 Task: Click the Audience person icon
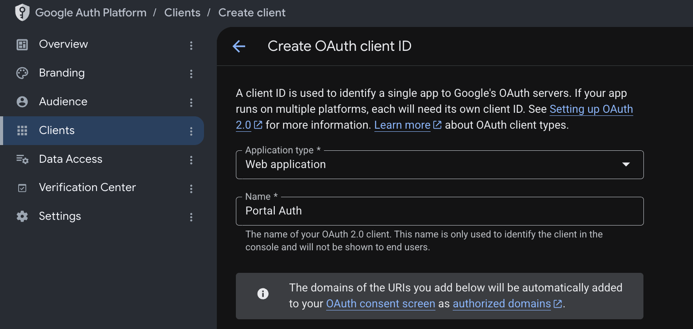click(x=22, y=102)
